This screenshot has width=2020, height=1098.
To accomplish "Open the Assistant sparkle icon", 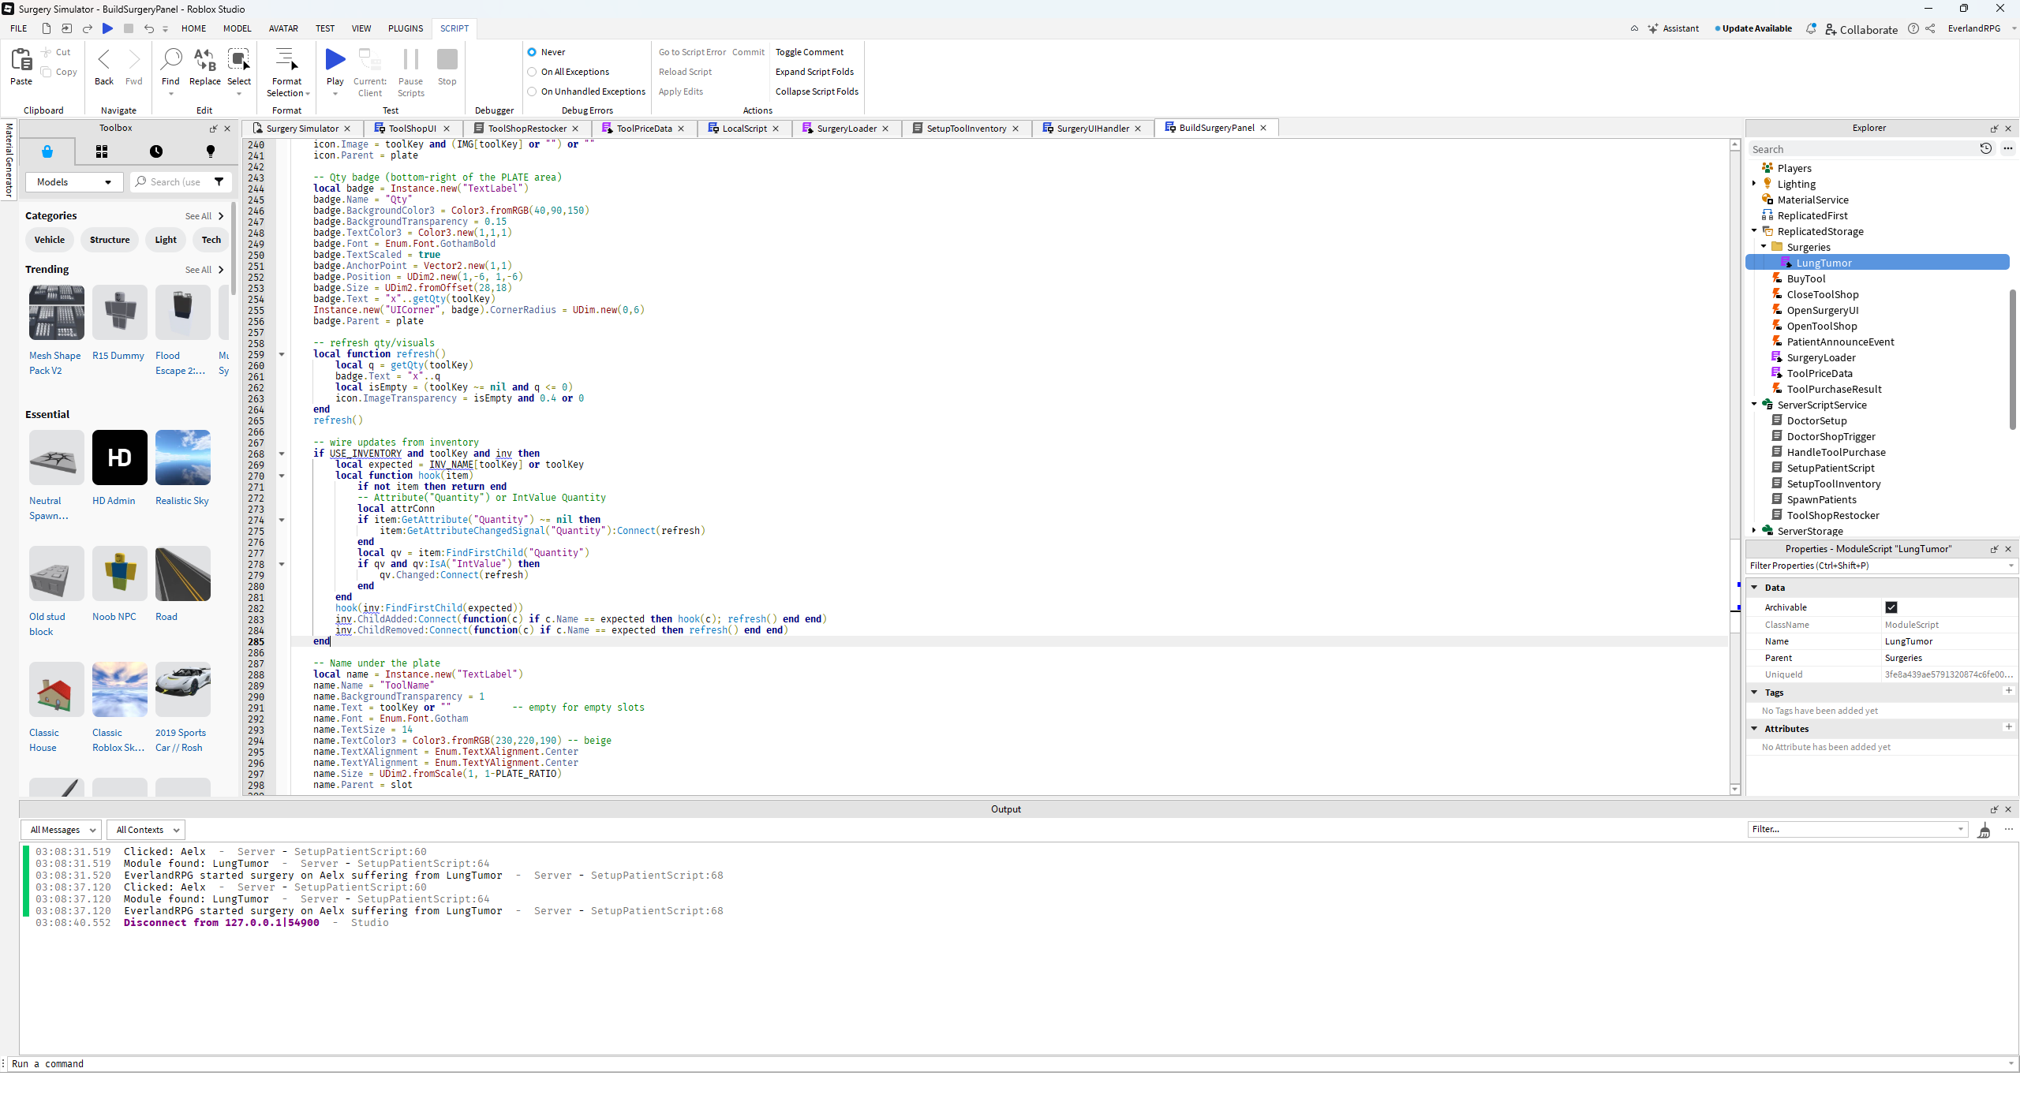I will click(x=1653, y=28).
